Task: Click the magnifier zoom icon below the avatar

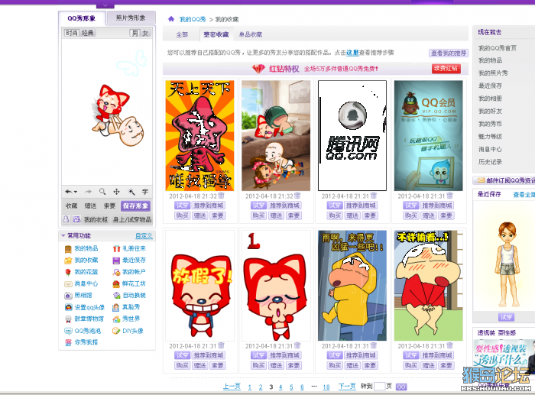Action: click(102, 192)
